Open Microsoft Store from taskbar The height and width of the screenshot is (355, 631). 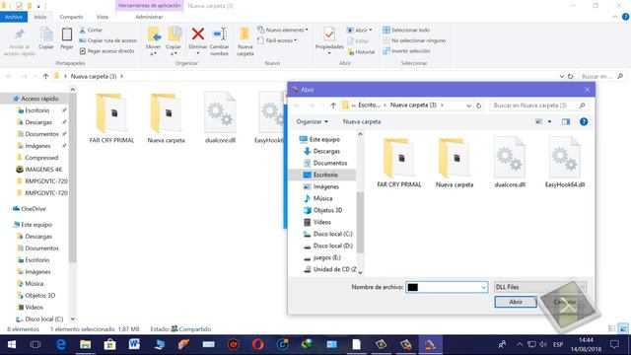[109, 344]
